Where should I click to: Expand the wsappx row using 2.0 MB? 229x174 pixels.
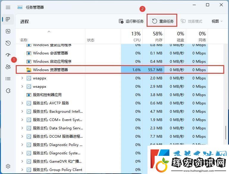point(22,78)
